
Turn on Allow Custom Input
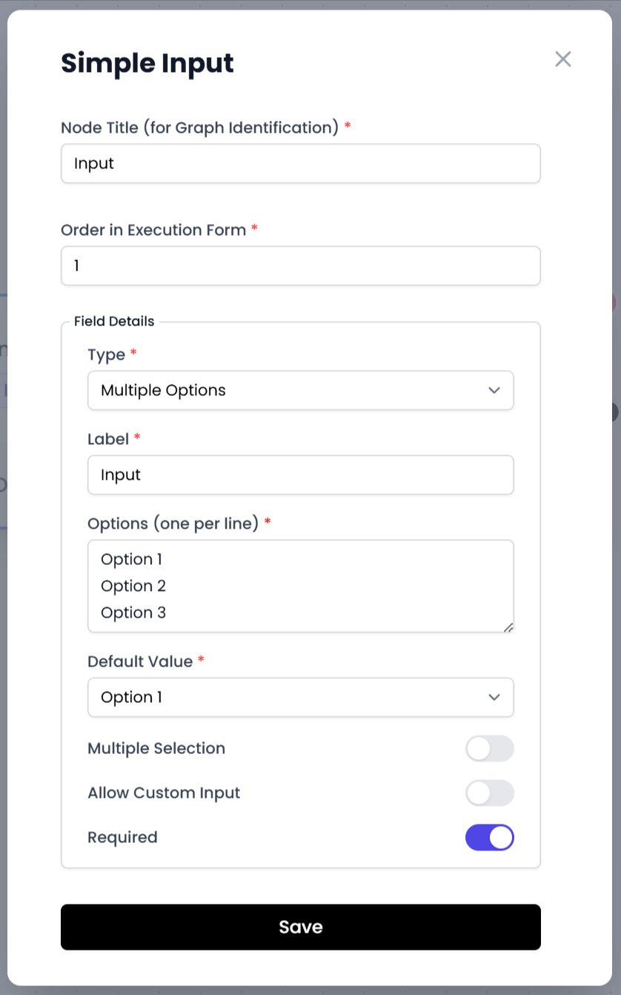(489, 793)
